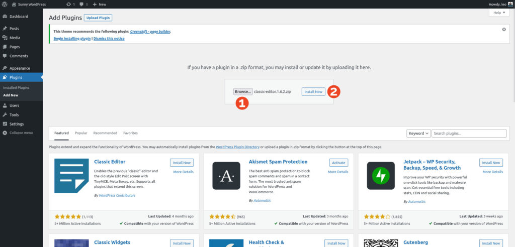This screenshot has width=515, height=247.
Task: Click Browse to choose a zip file
Action: tap(242, 92)
